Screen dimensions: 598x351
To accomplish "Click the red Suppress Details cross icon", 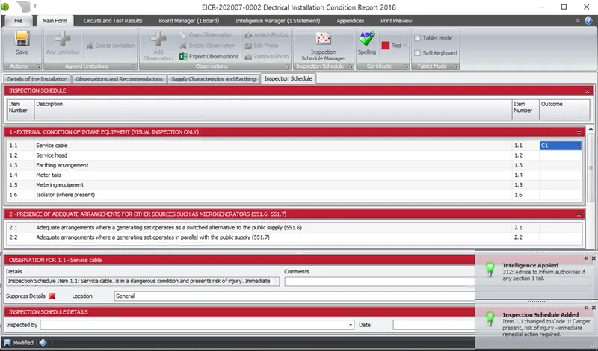I will click(x=52, y=296).
